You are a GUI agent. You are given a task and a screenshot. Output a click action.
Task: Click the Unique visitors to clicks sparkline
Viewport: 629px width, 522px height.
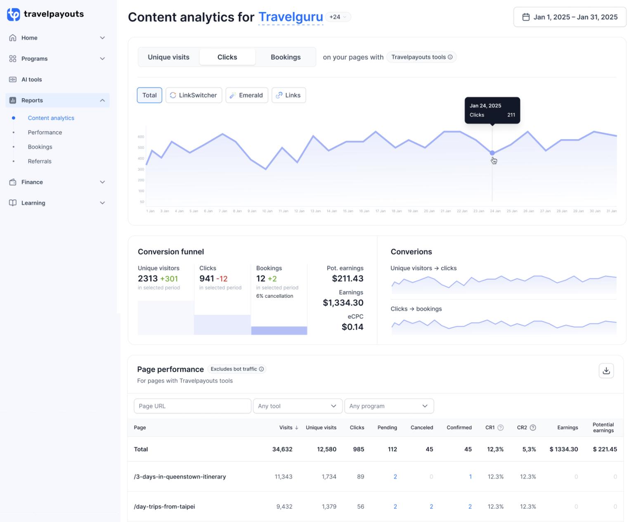[x=504, y=285]
